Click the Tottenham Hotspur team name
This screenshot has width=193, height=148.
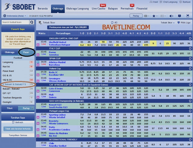pyautogui.click(x=59, y=45)
